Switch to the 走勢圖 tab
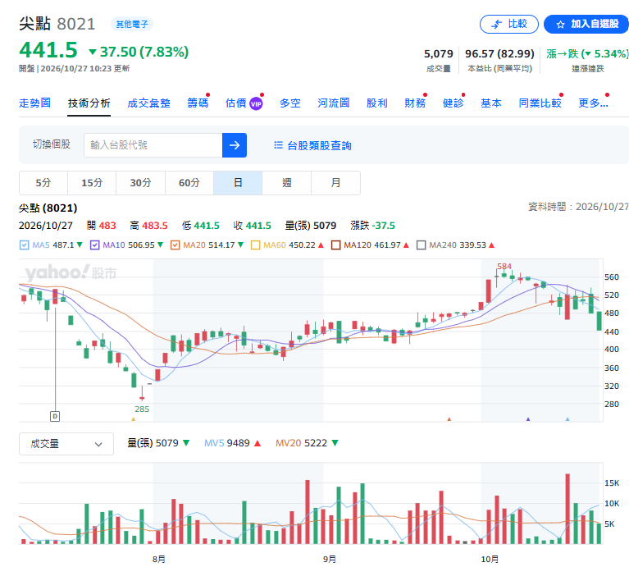This screenshot has height=567, width=629. [x=35, y=103]
